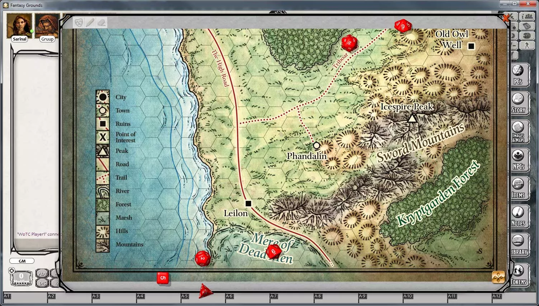Click the Leilon ruins square marker

point(248,203)
